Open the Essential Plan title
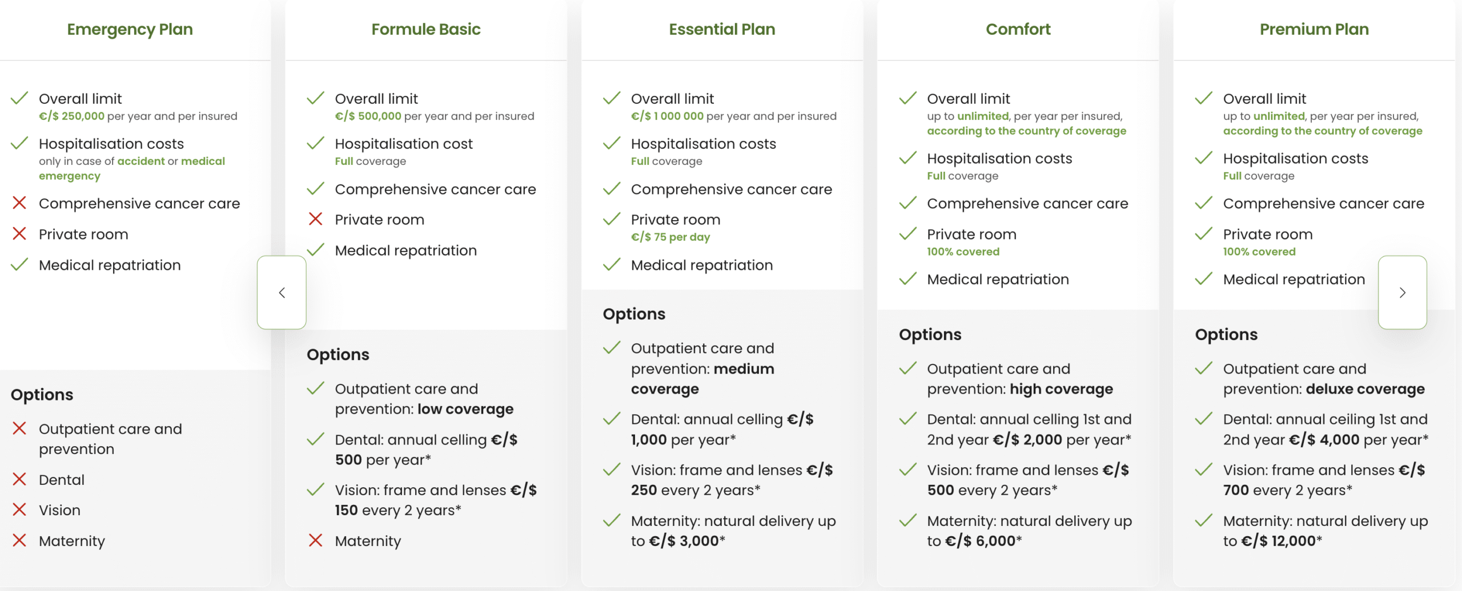 coord(722,29)
